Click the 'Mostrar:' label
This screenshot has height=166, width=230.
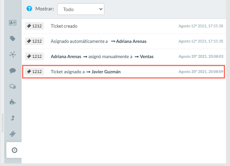45,9
